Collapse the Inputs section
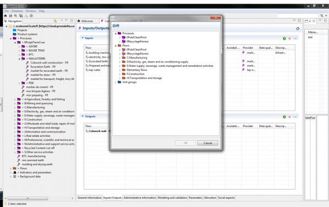The height and width of the screenshot is (207, 329). click(82, 38)
